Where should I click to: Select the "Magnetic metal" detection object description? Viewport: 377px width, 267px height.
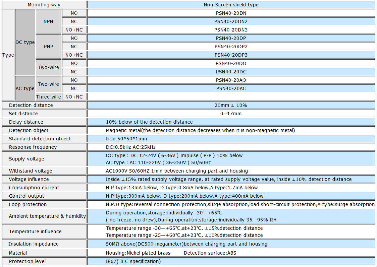(x=200, y=130)
